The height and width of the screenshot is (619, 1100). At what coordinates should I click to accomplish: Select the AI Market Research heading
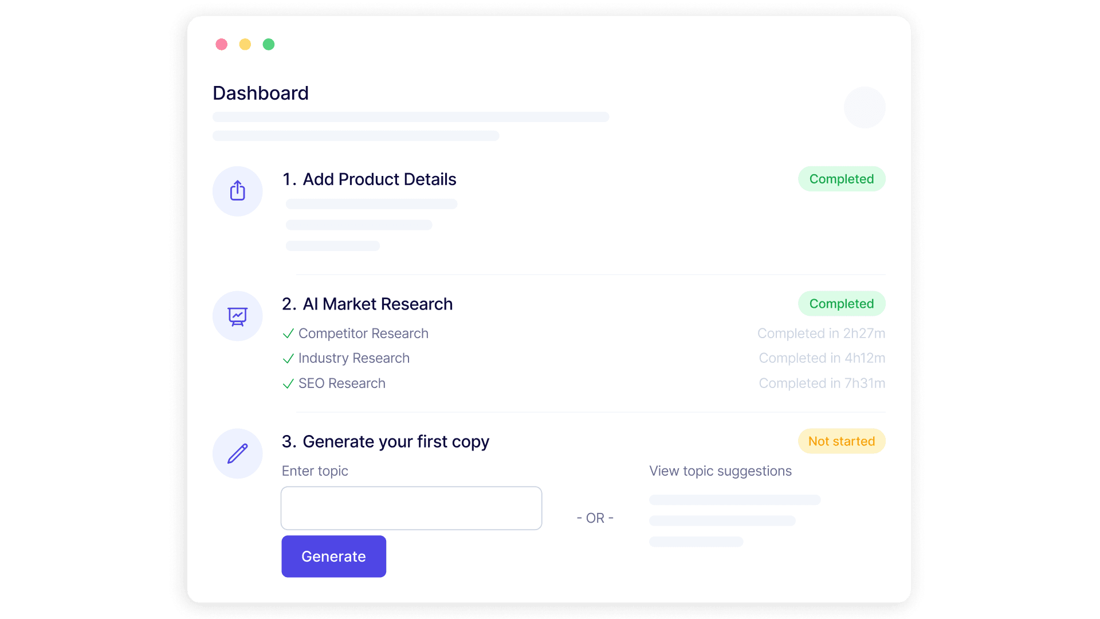pyautogui.click(x=367, y=304)
